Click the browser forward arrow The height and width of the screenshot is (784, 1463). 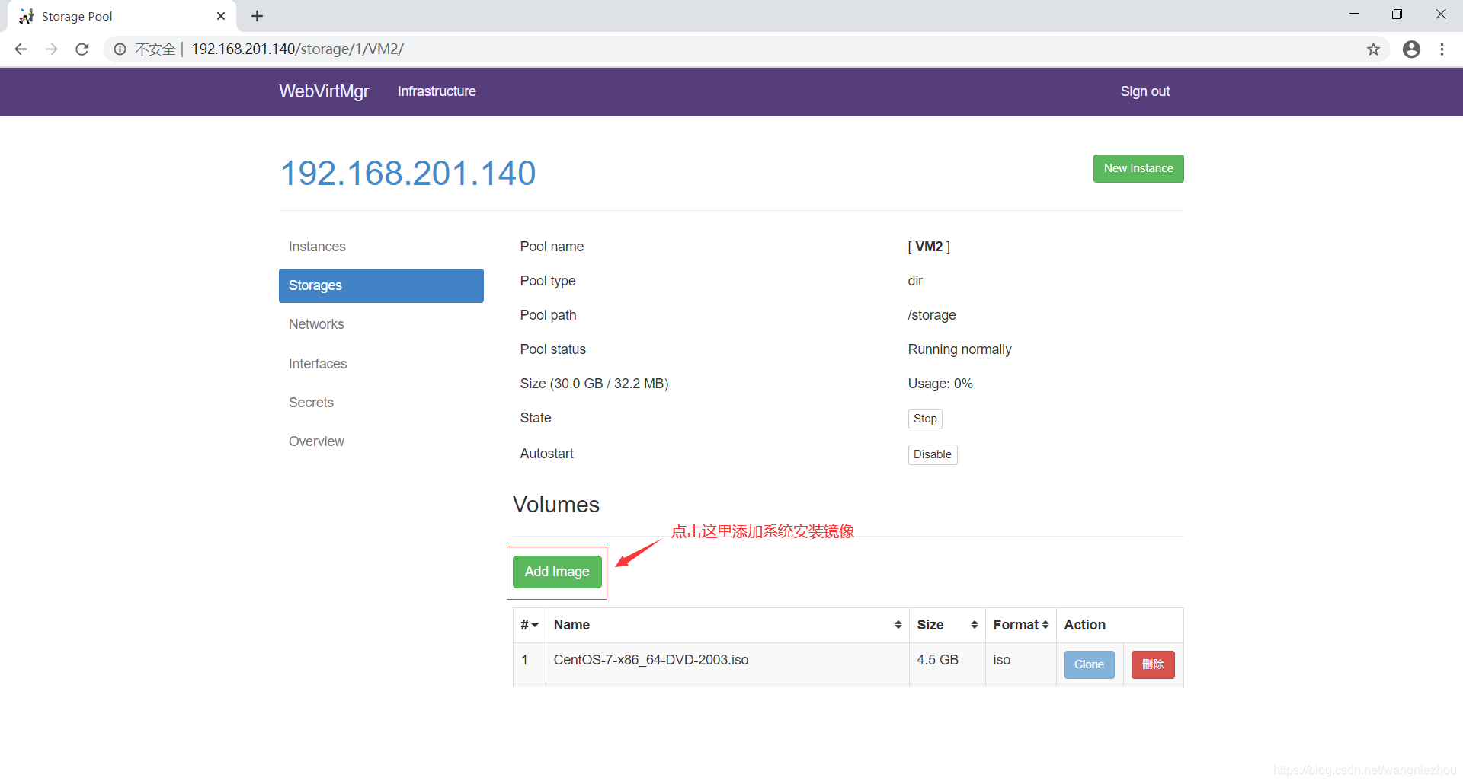[51, 49]
